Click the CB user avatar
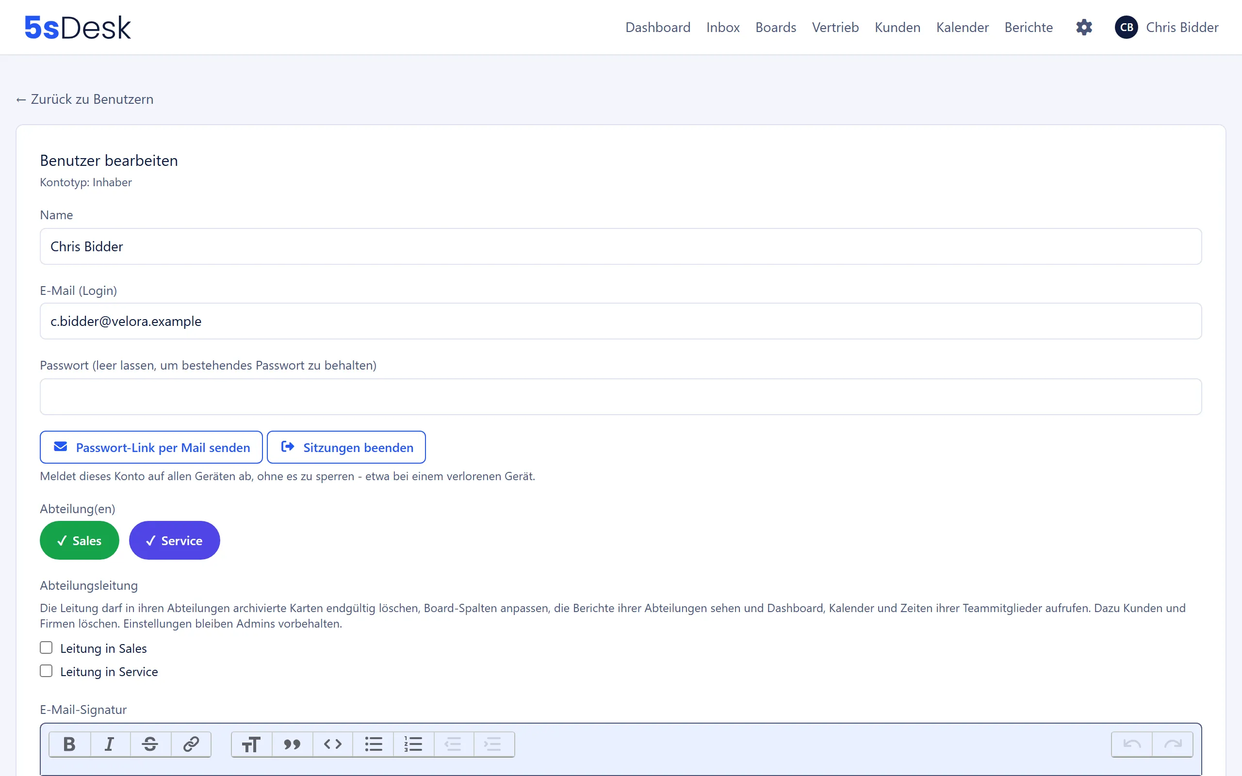The width and height of the screenshot is (1242, 776). (x=1127, y=27)
